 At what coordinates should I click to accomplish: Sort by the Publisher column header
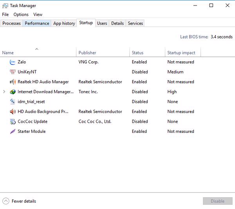point(103,52)
